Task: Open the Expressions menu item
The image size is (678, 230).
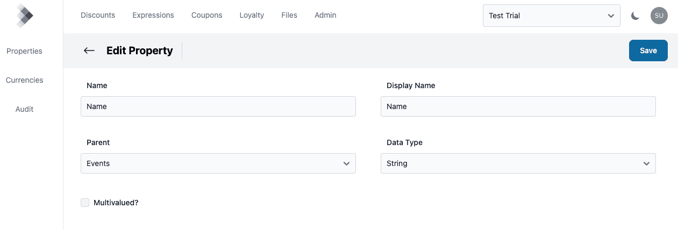Action: pos(153,15)
